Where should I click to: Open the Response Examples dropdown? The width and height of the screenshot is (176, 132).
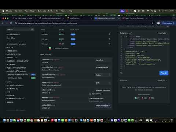(x=162, y=80)
